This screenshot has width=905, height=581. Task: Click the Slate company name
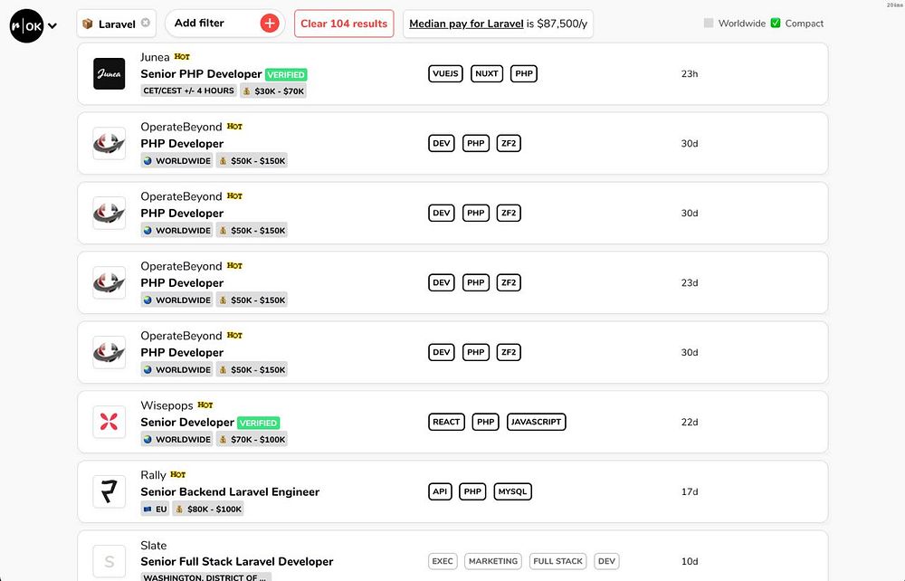[154, 545]
